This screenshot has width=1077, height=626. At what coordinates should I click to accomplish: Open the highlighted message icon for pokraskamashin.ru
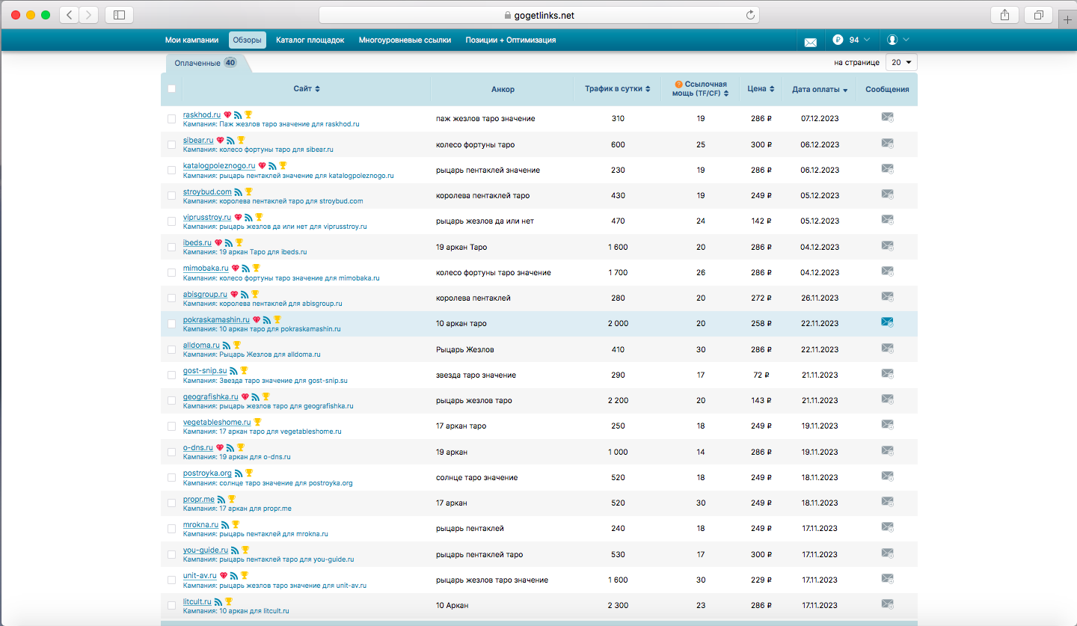pos(888,322)
